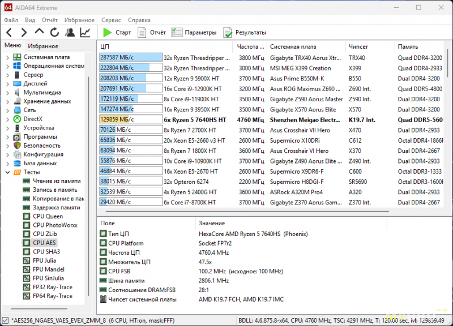Expand the Сервер tree node
Image resolution: width=453 pixels, height=326 pixels.
(7, 75)
